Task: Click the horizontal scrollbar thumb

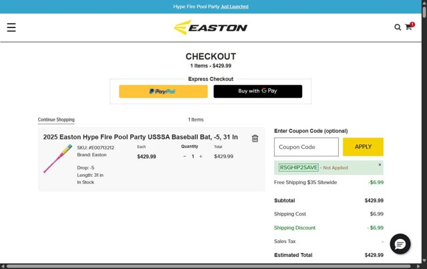Action: point(208,266)
